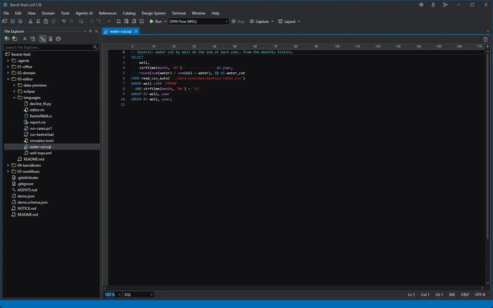
Task: Close the water-cut.sql tab
Action: [136, 31]
